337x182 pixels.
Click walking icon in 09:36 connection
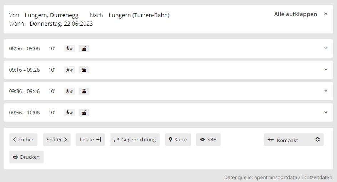pyautogui.click(x=70, y=91)
